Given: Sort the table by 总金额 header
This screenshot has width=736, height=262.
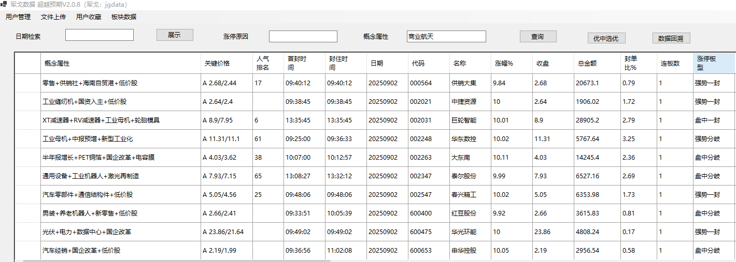Looking at the screenshot, I should click(x=587, y=64).
